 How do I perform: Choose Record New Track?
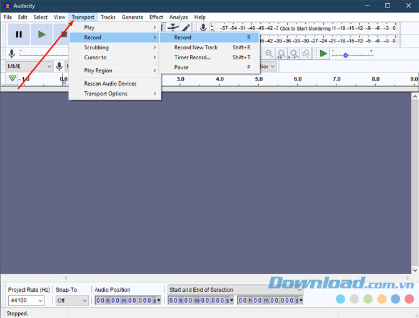coord(209,47)
